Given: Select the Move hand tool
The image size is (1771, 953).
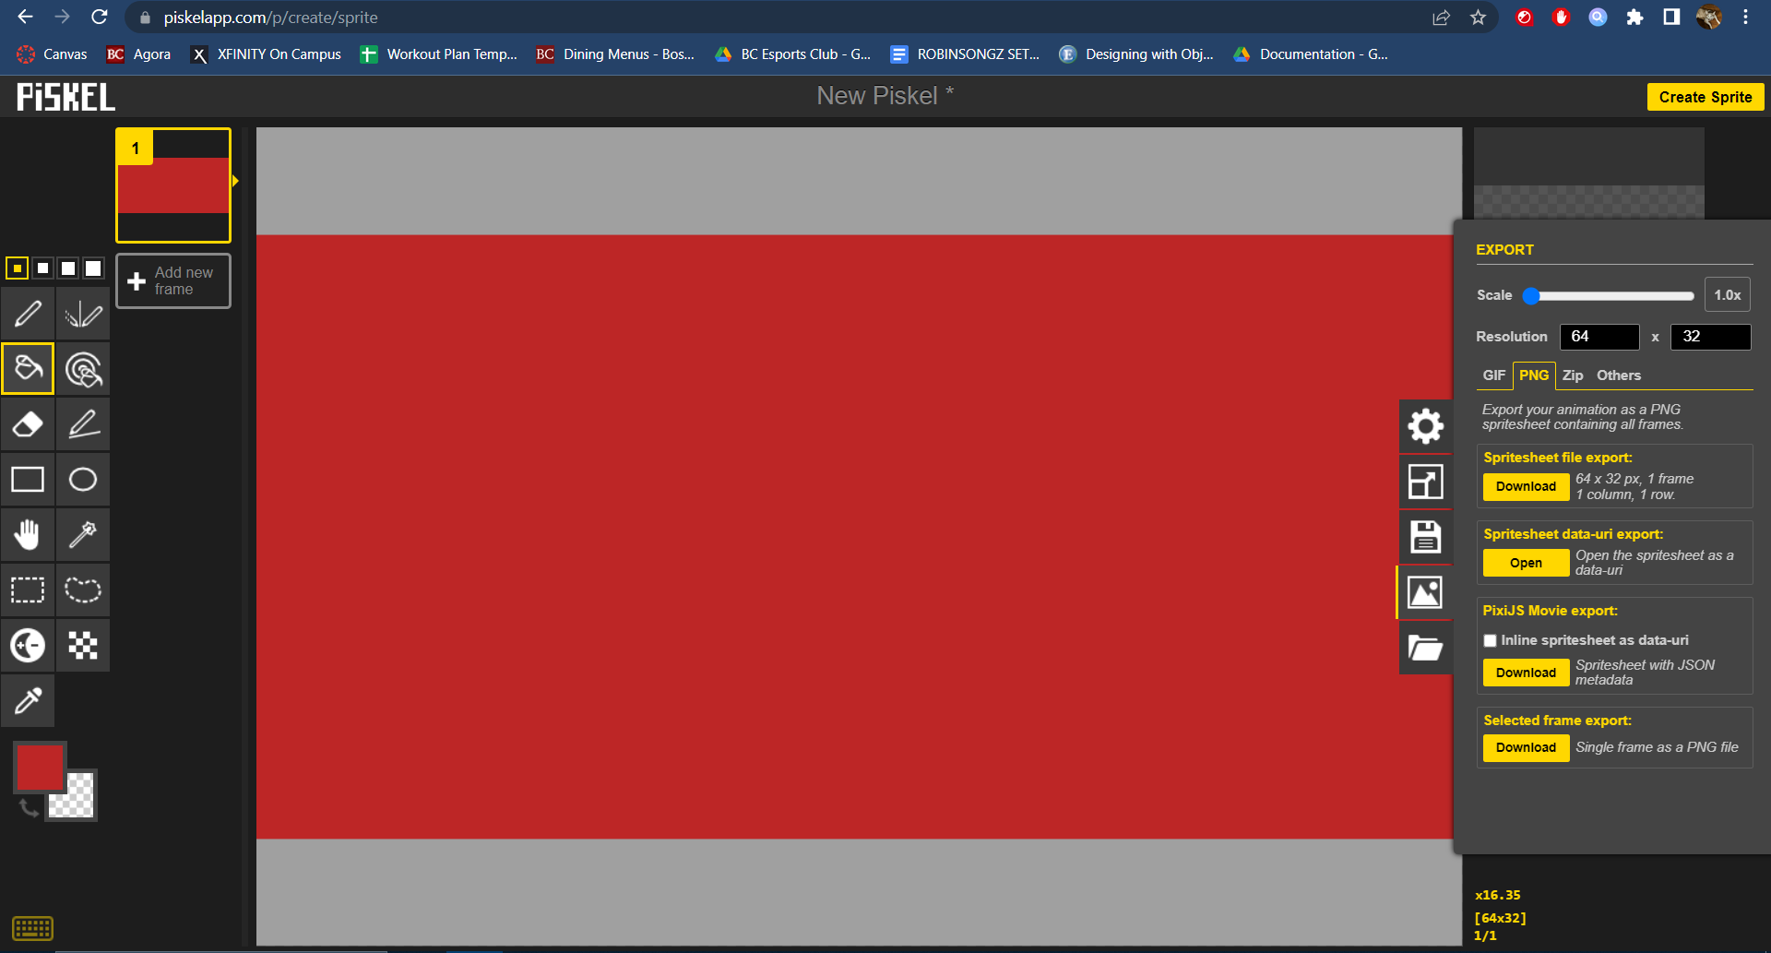Looking at the screenshot, I should pos(28,535).
